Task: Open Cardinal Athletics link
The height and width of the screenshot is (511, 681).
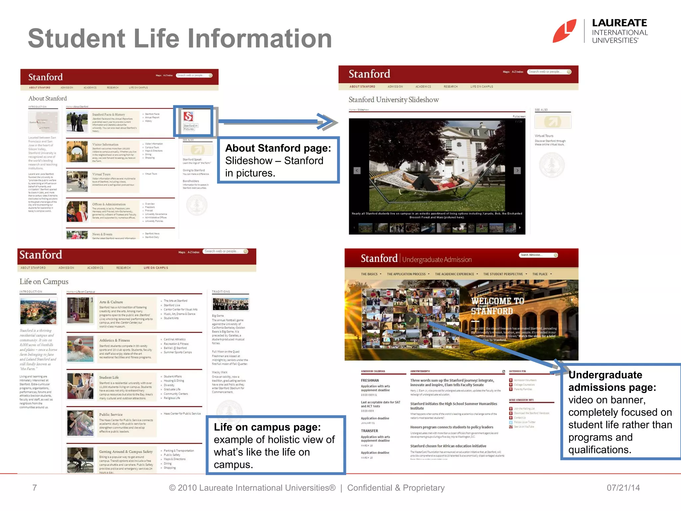Action: click(x=175, y=340)
